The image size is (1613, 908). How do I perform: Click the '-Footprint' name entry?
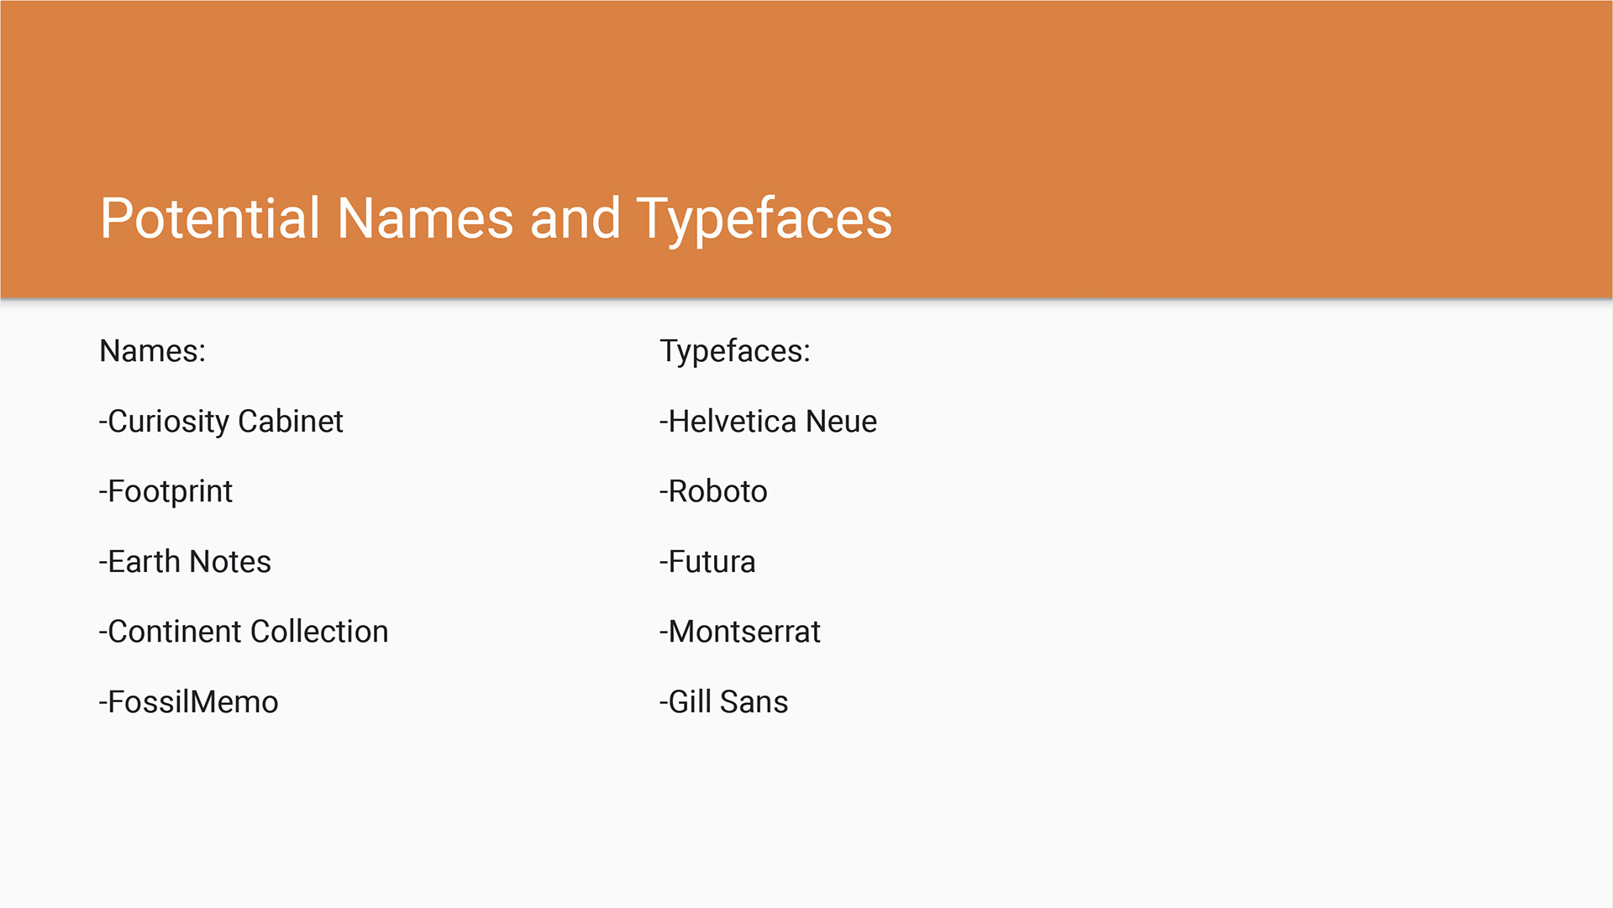(x=166, y=492)
